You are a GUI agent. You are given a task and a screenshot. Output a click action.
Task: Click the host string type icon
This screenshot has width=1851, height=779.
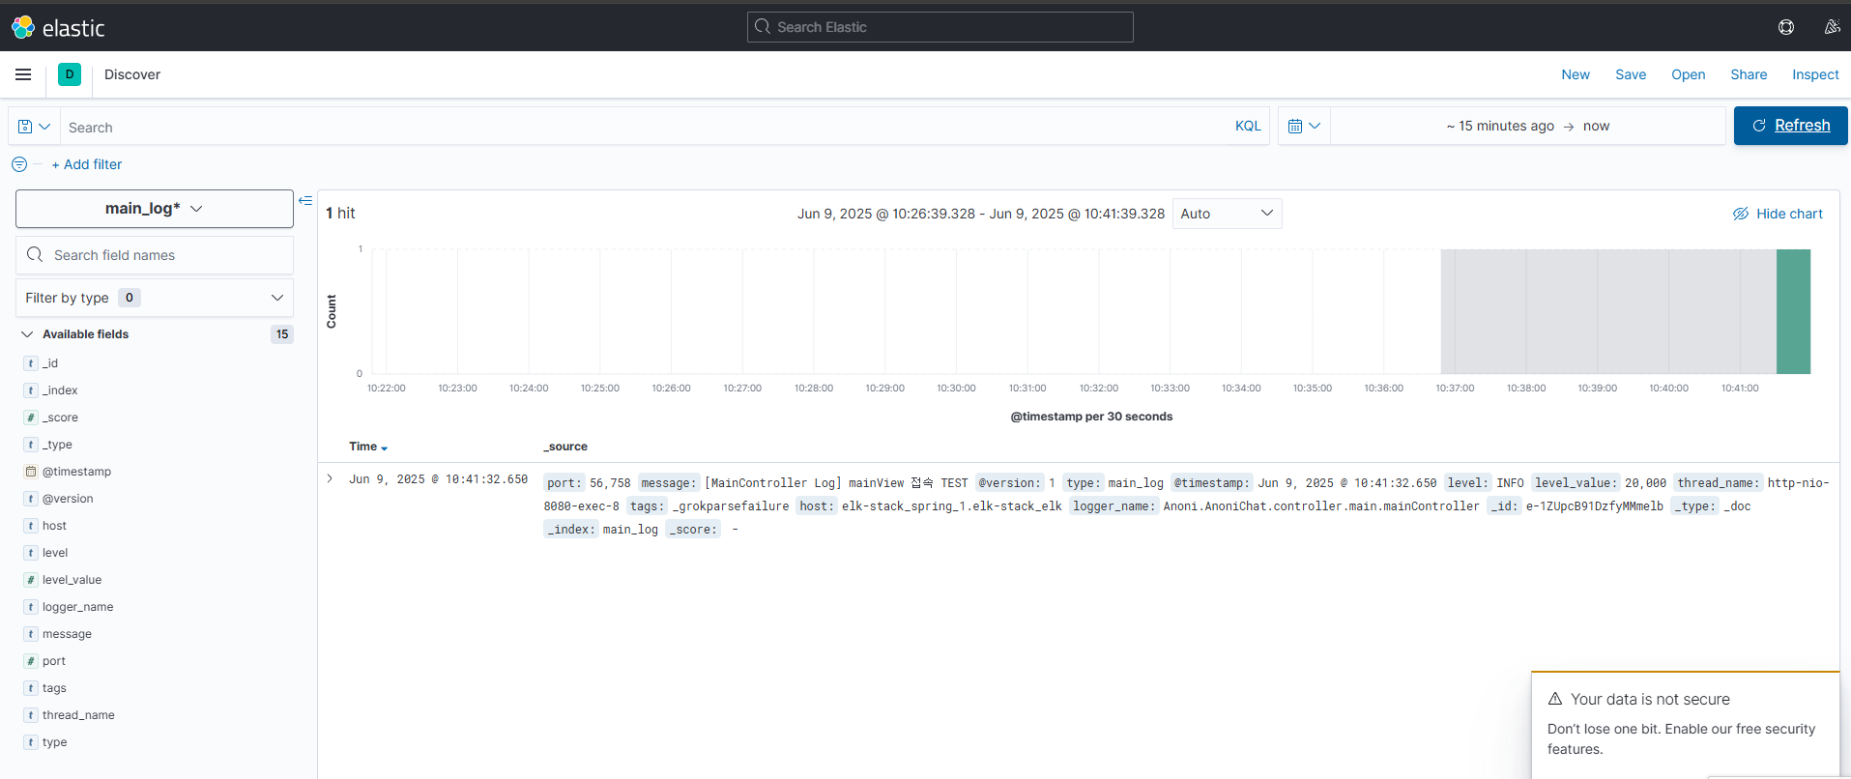click(31, 526)
